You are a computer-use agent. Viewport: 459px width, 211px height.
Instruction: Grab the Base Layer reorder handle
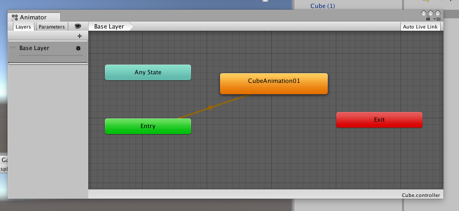[x=13, y=46]
